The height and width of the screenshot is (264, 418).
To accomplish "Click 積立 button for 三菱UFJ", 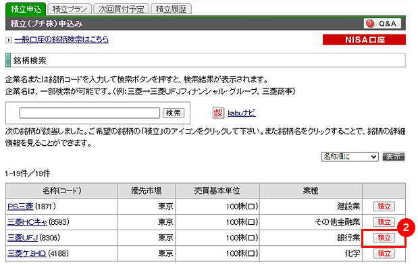I will point(384,238).
